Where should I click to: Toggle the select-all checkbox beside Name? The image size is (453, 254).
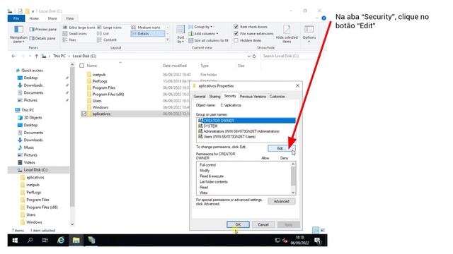click(82, 66)
